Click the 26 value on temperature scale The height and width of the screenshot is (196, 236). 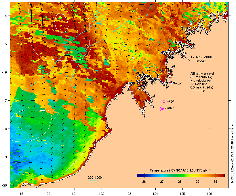(x=144, y=182)
